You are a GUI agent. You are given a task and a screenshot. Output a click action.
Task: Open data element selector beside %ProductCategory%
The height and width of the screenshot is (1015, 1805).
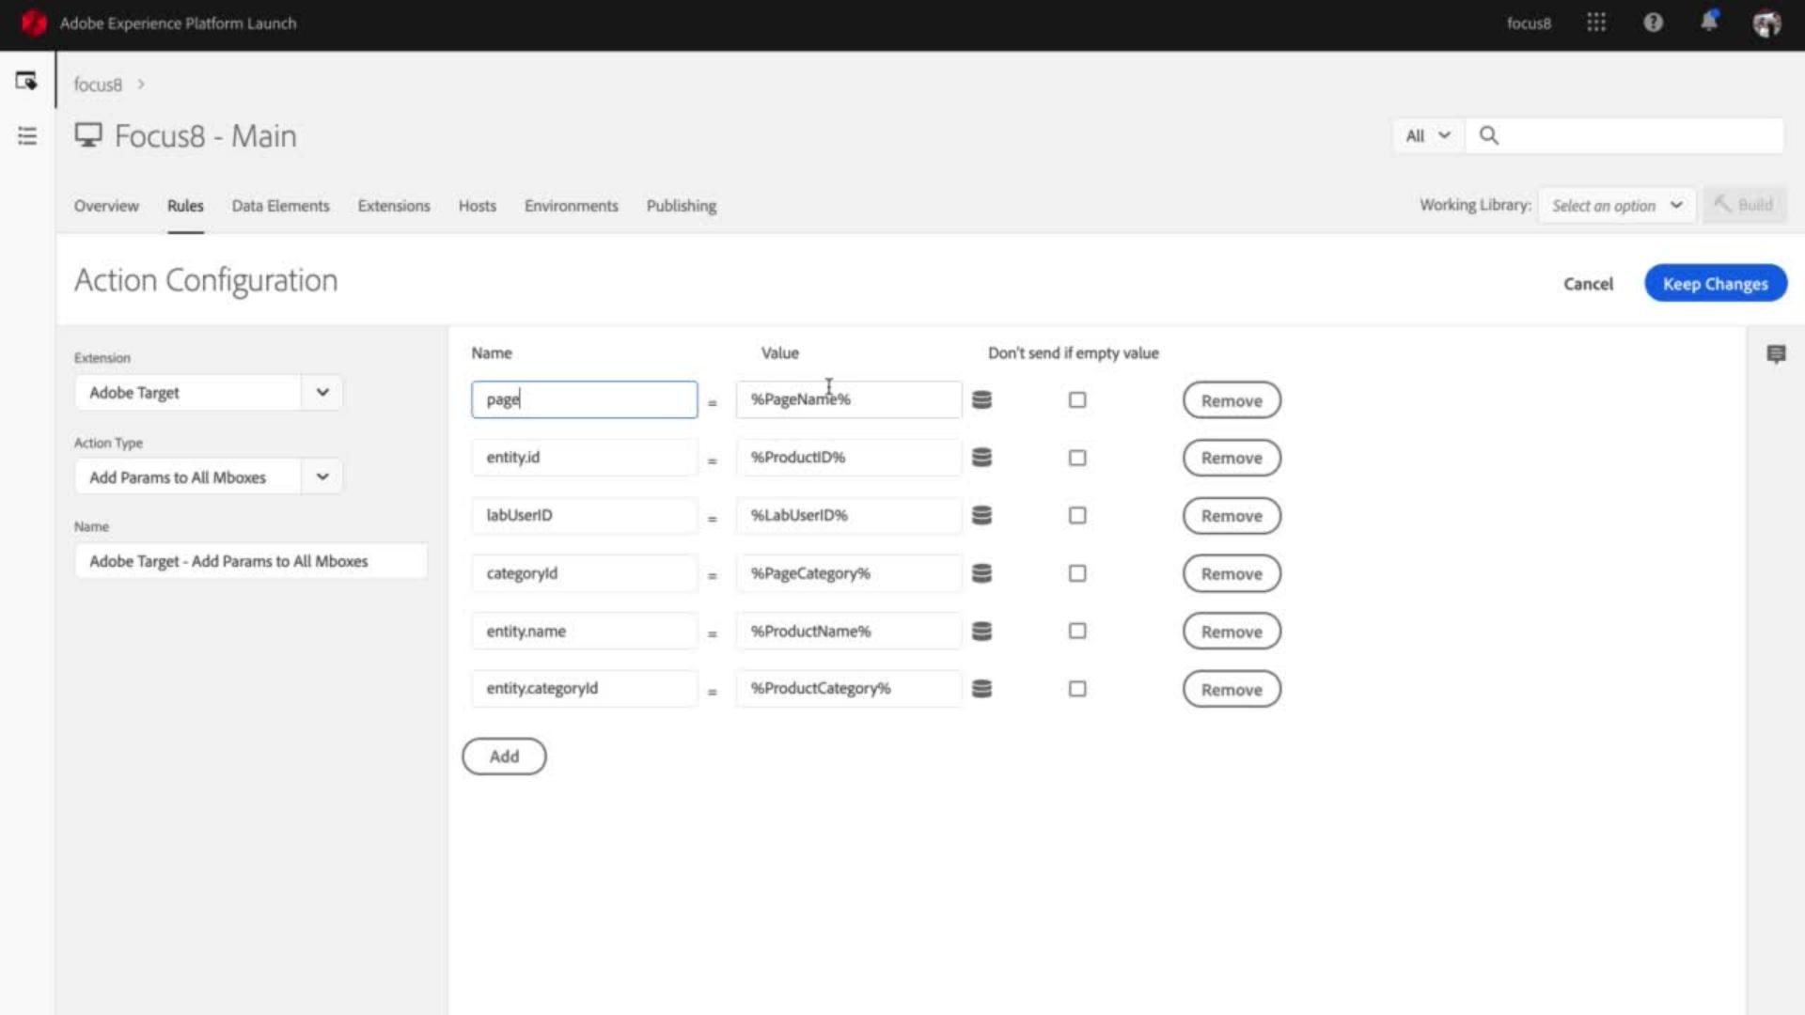(981, 688)
